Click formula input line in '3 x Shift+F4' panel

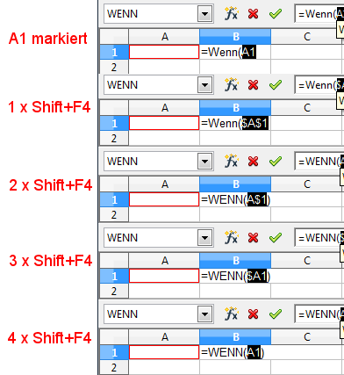tap(319, 238)
